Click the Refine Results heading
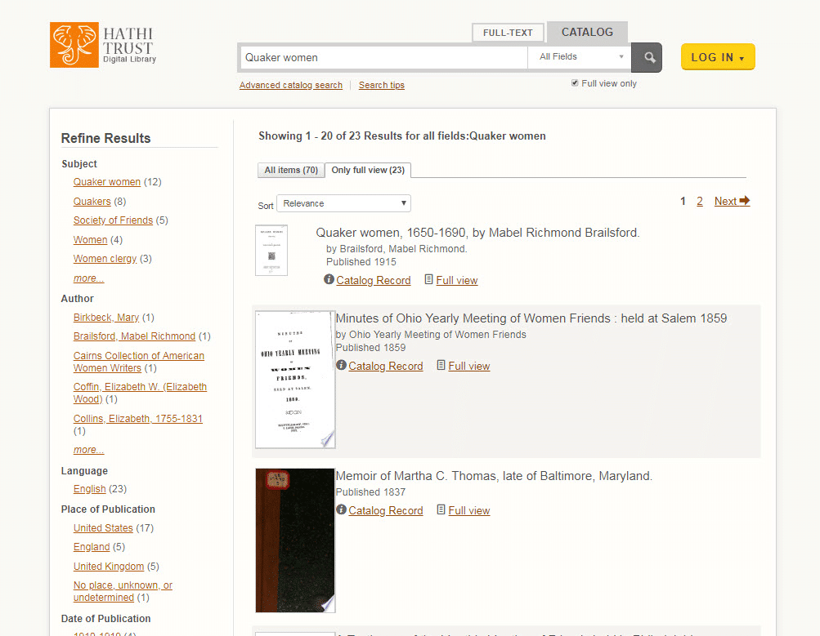Screen dimensions: 820x636 click(x=105, y=138)
